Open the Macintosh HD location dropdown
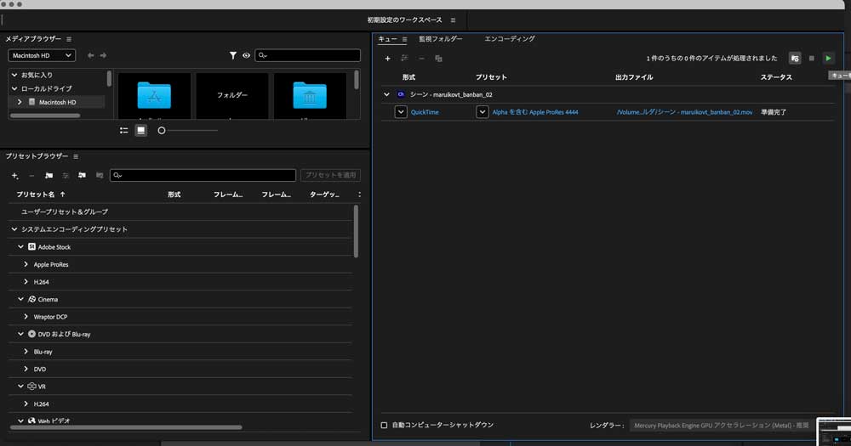Image resolution: width=851 pixels, height=446 pixels. pyautogui.click(x=42, y=55)
